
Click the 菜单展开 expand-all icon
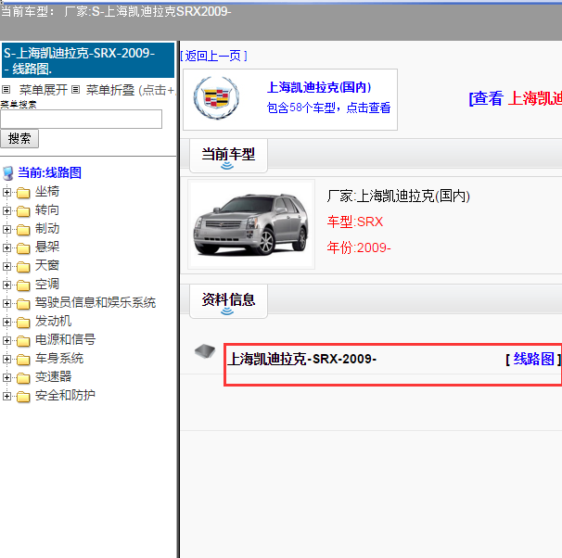[6, 90]
